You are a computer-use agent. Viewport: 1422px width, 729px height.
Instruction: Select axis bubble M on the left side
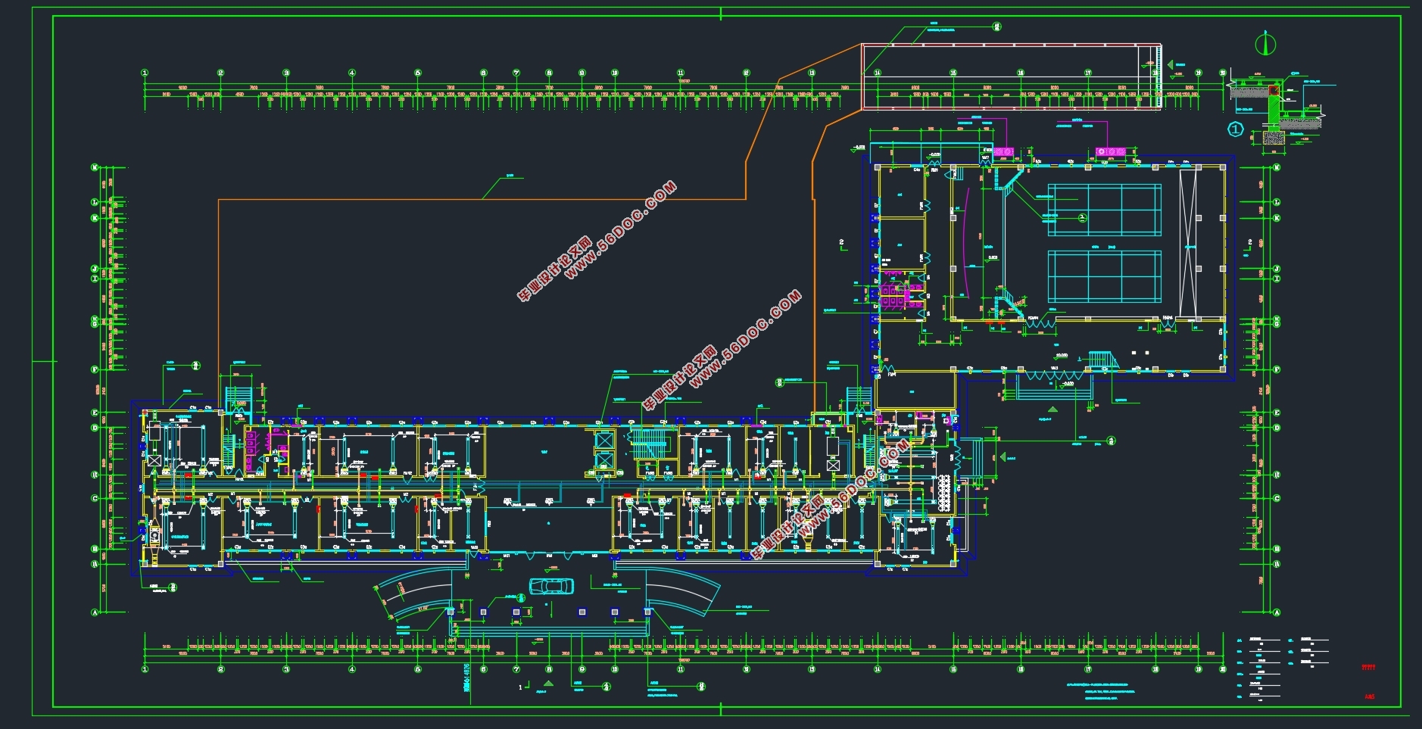(x=95, y=167)
